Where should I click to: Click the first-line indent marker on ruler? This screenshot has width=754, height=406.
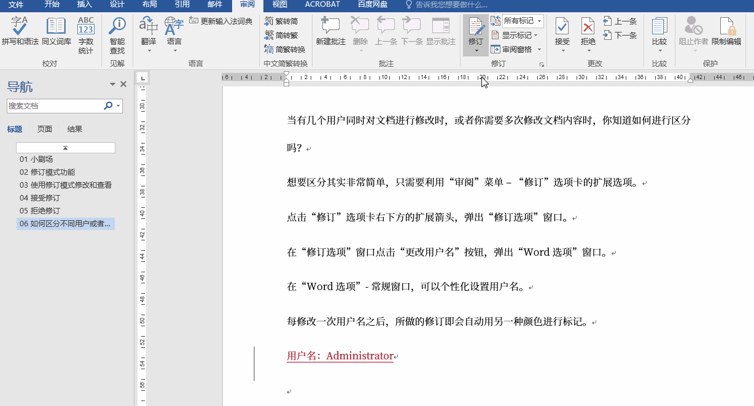click(x=286, y=74)
